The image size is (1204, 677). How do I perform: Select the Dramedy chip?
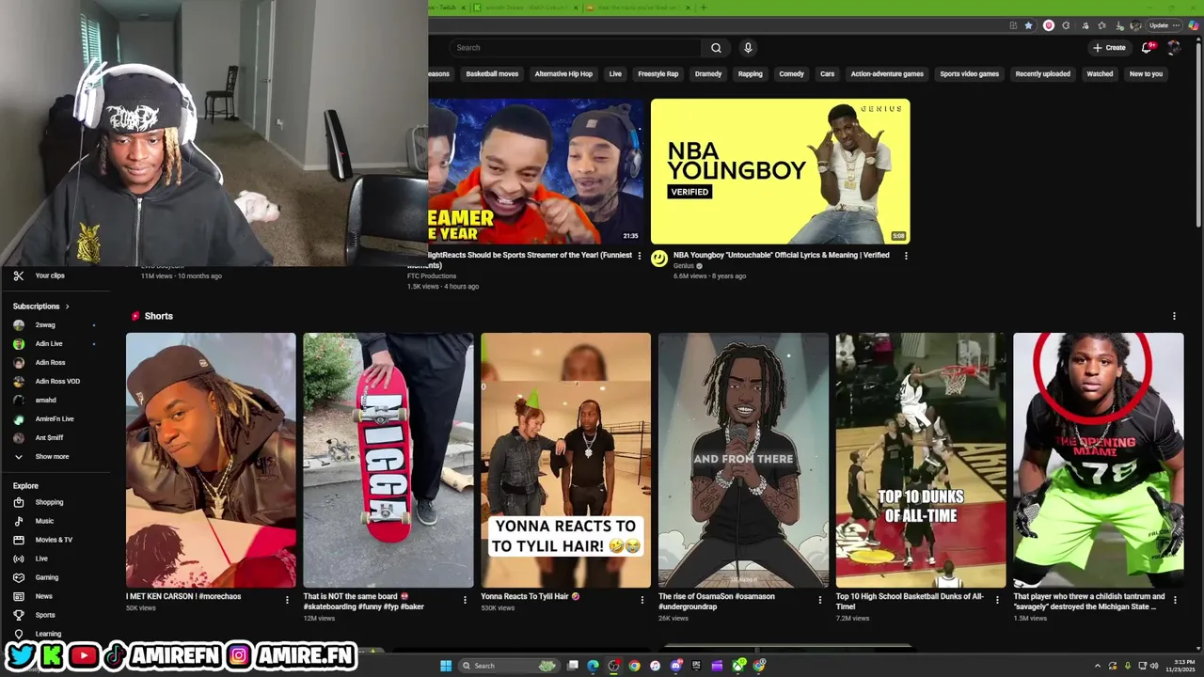(x=708, y=74)
